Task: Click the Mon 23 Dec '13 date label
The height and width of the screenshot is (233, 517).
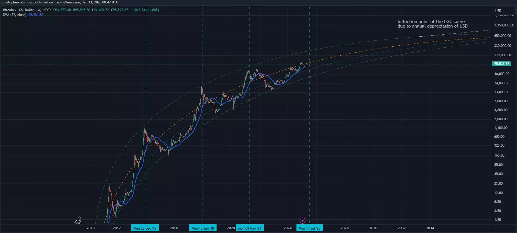Action: pos(145,228)
